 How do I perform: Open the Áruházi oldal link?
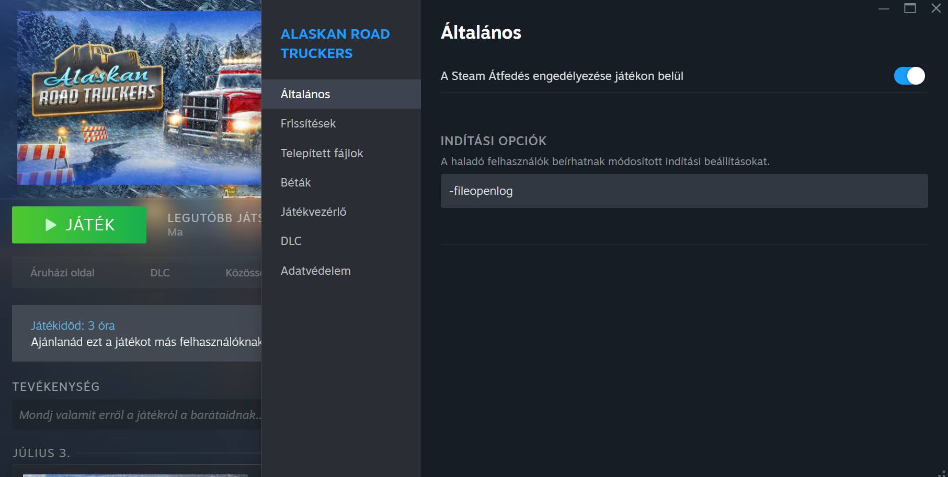click(62, 273)
